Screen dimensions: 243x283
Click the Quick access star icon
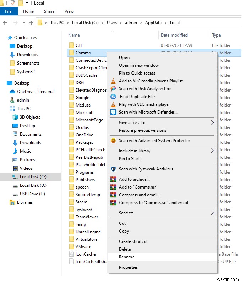(x=10, y=38)
